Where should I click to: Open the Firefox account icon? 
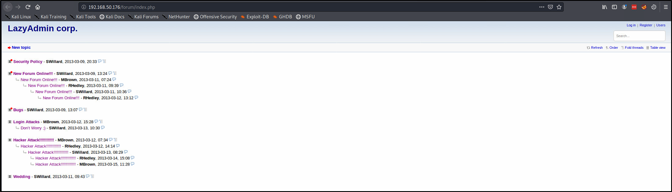[624, 7]
